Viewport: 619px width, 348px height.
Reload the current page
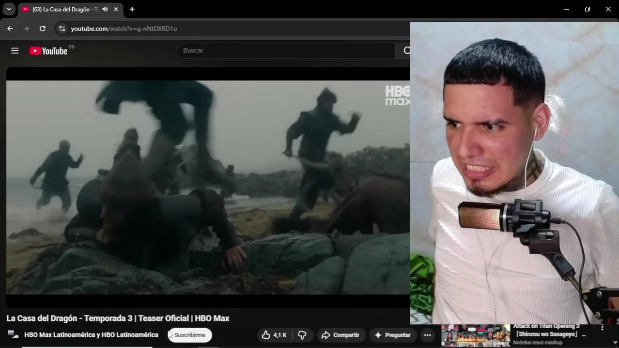[43, 29]
